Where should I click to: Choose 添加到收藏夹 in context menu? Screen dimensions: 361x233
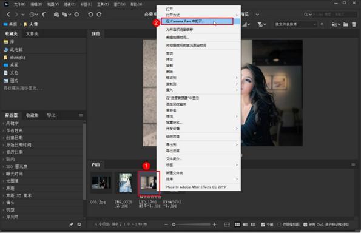point(176,104)
